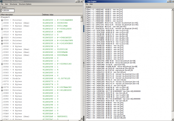This screenshot has height=121, width=174.
Task: Expand pointer at offset 0020
Action: (2, 36)
